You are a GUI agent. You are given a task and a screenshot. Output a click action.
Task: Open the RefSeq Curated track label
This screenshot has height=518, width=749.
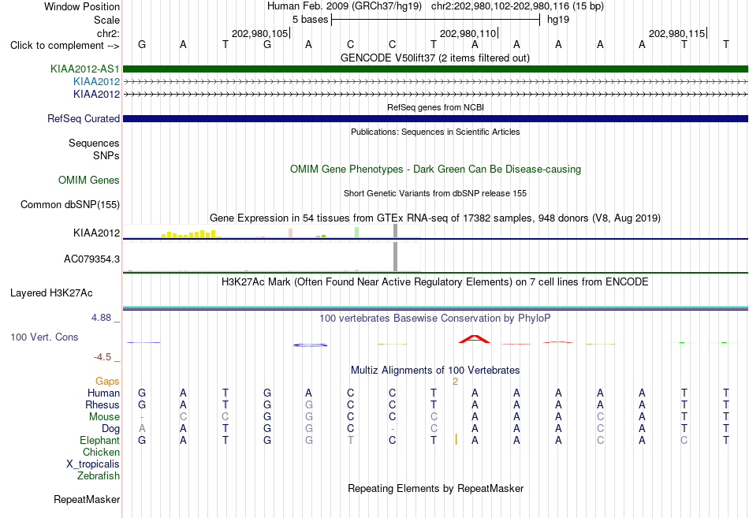[x=84, y=118]
